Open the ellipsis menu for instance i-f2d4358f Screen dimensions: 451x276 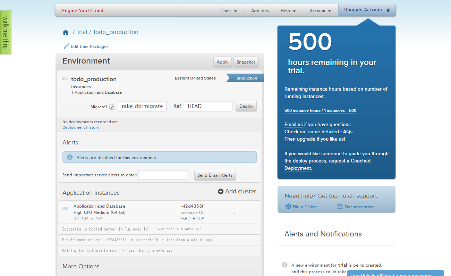click(235, 213)
